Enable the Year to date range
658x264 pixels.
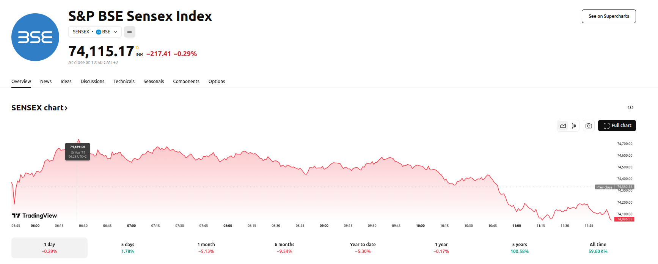click(x=363, y=248)
